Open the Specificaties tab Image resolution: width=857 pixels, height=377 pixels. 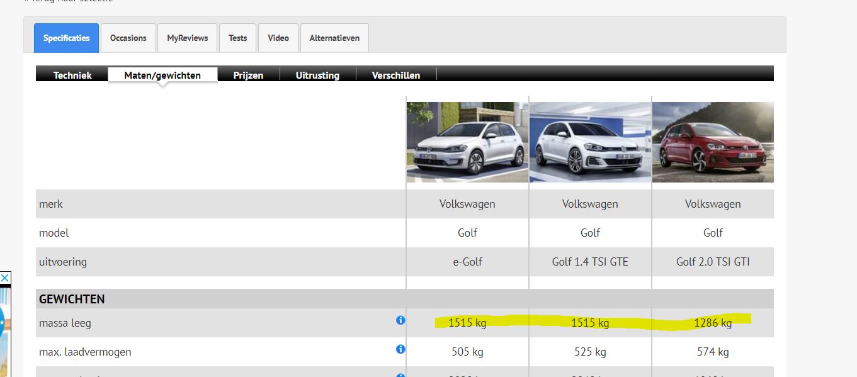tap(66, 38)
